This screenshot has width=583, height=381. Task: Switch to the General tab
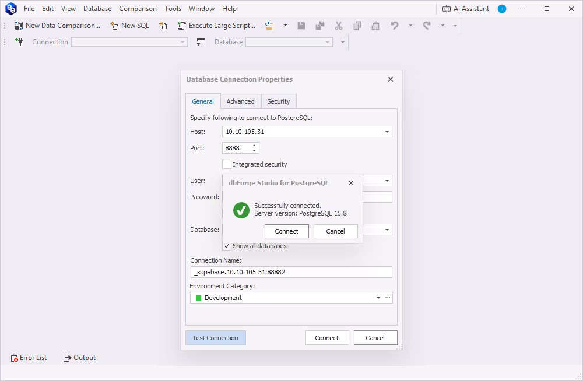tap(203, 101)
